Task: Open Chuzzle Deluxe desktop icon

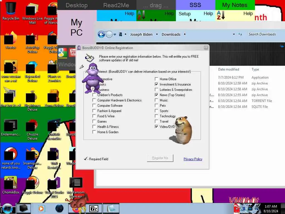Action: (32, 129)
